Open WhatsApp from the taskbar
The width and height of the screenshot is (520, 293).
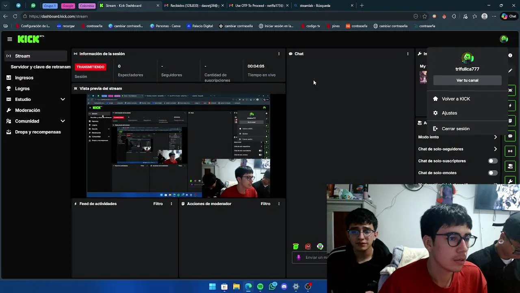[x=272, y=286]
